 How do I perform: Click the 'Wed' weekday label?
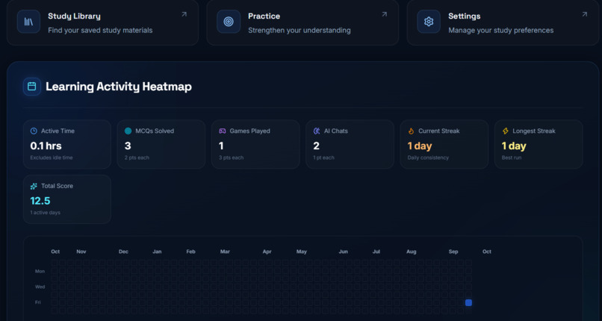click(40, 287)
